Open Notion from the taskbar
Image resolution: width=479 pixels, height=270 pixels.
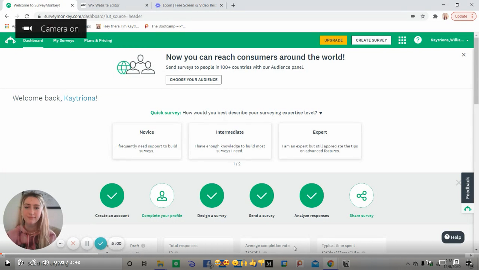coord(346,263)
